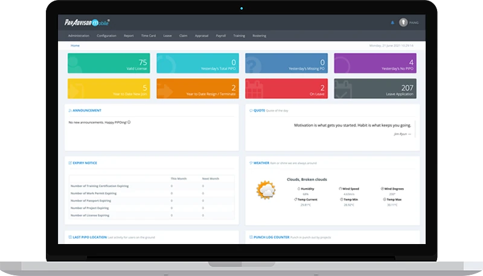Click the EXPIRY NOTICE heading

coord(85,163)
